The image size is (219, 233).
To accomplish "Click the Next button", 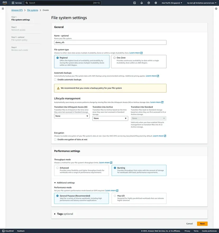I will tap(202, 224).
